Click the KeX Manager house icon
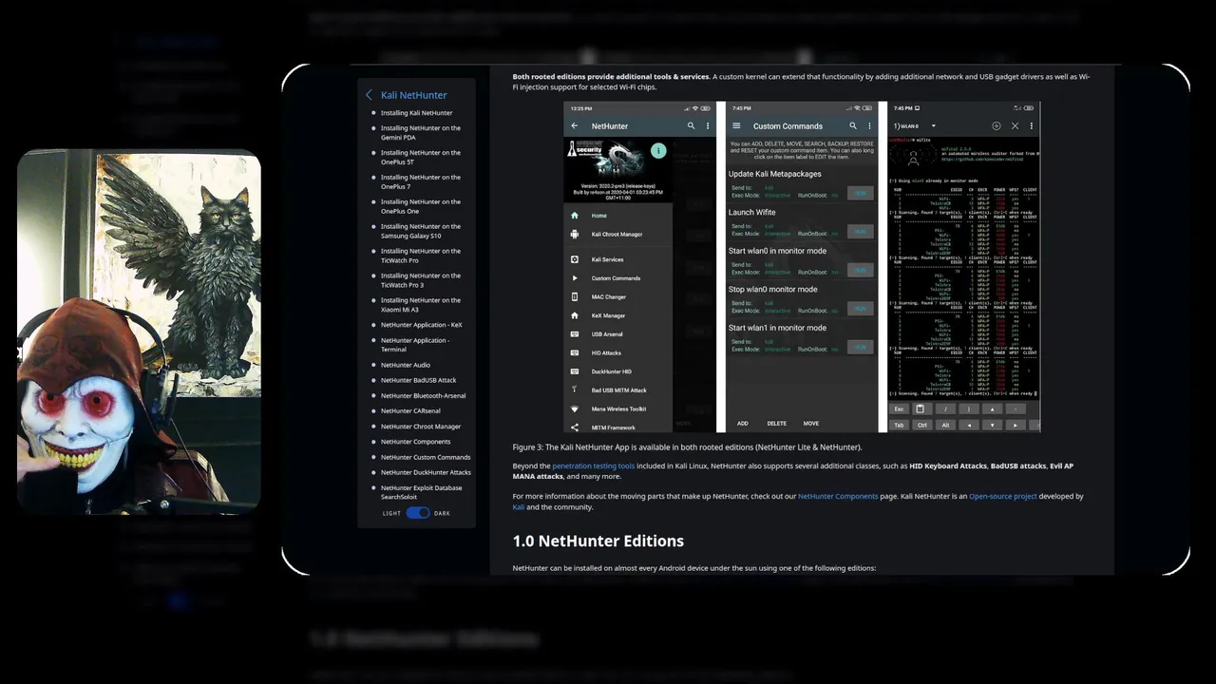The image size is (1216, 684). click(574, 315)
